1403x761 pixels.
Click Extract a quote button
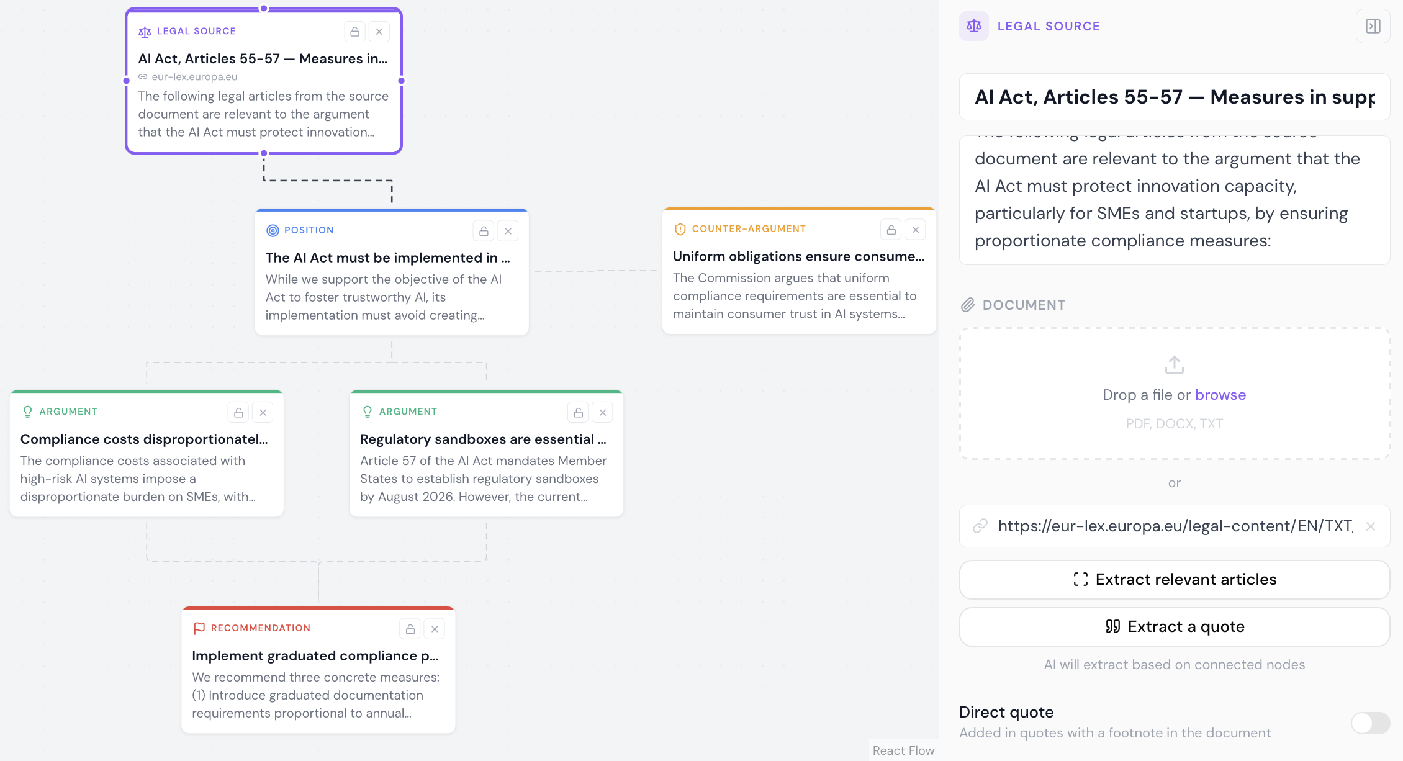(x=1174, y=627)
